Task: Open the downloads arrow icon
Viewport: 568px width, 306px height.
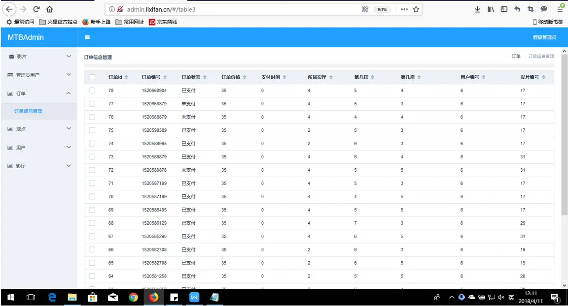Action: (x=477, y=9)
